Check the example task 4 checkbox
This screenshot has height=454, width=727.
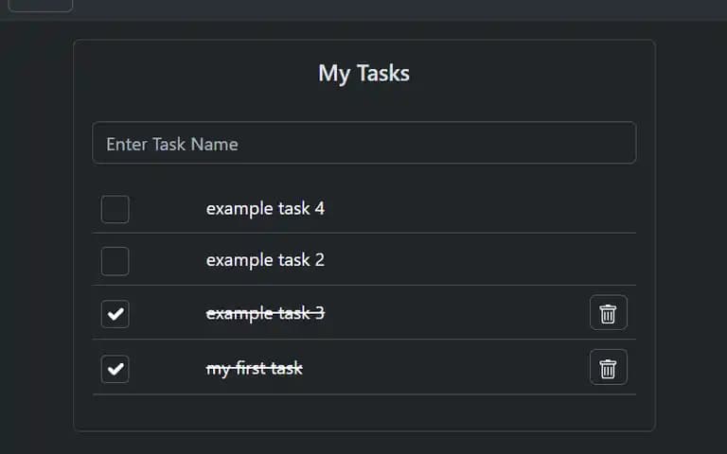[115, 209]
